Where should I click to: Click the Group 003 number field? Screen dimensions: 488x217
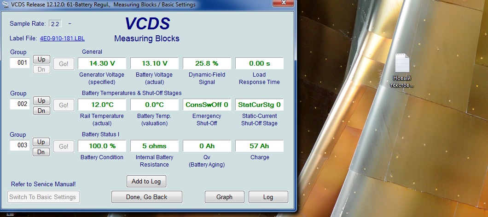tap(20, 145)
